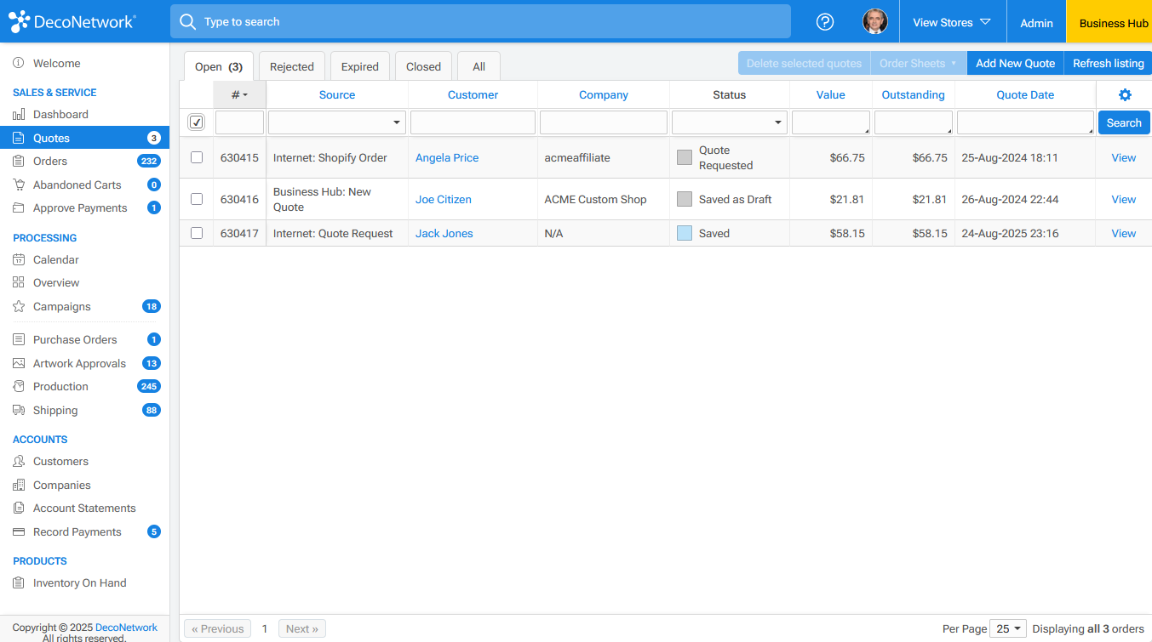The width and height of the screenshot is (1152, 642).
Task: Open the Source filter dropdown
Action: tap(337, 122)
